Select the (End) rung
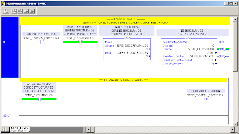This screenshot has height=134, width=239. point(7,116)
